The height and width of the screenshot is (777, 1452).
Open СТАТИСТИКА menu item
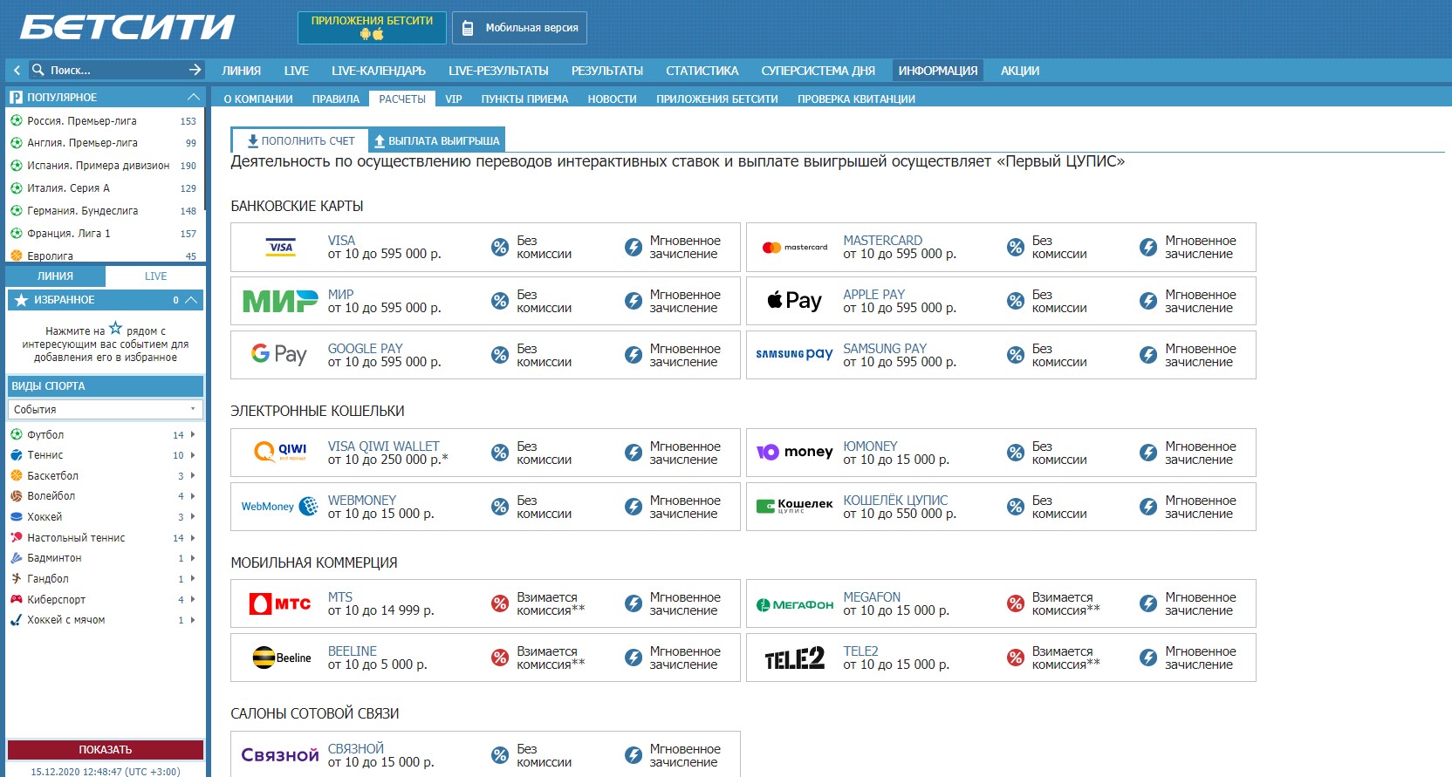[x=702, y=71]
